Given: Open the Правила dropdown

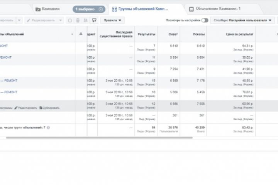Looking at the screenshot, I should click(112, 20).
